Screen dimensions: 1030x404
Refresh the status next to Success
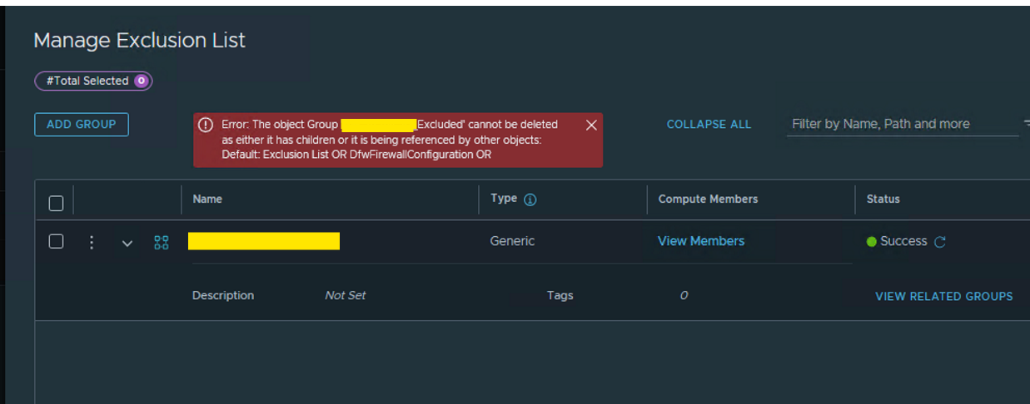940,242
